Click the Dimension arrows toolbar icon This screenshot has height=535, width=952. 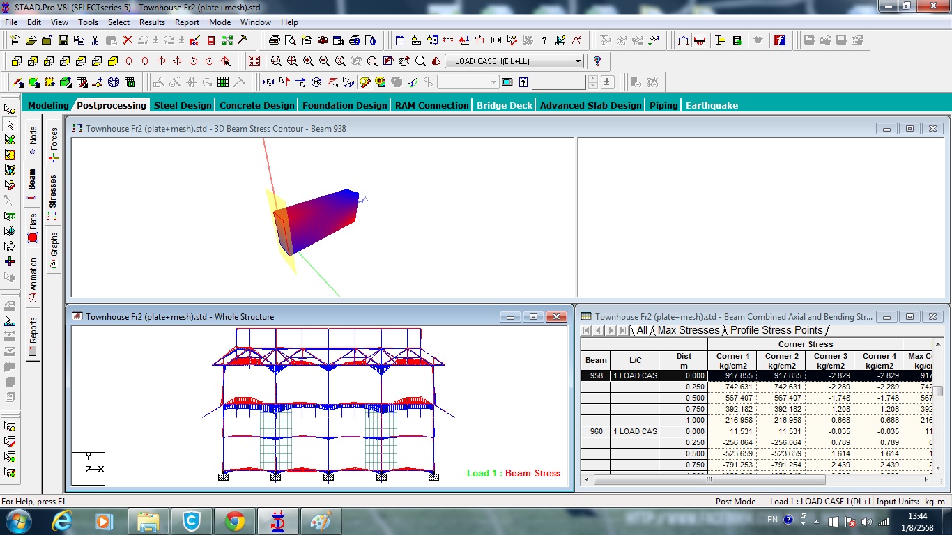(496, 40)
